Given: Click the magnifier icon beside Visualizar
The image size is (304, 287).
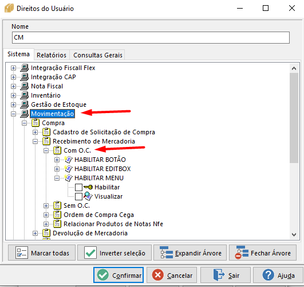Looking at the screenshot, I should click(88, 196).
